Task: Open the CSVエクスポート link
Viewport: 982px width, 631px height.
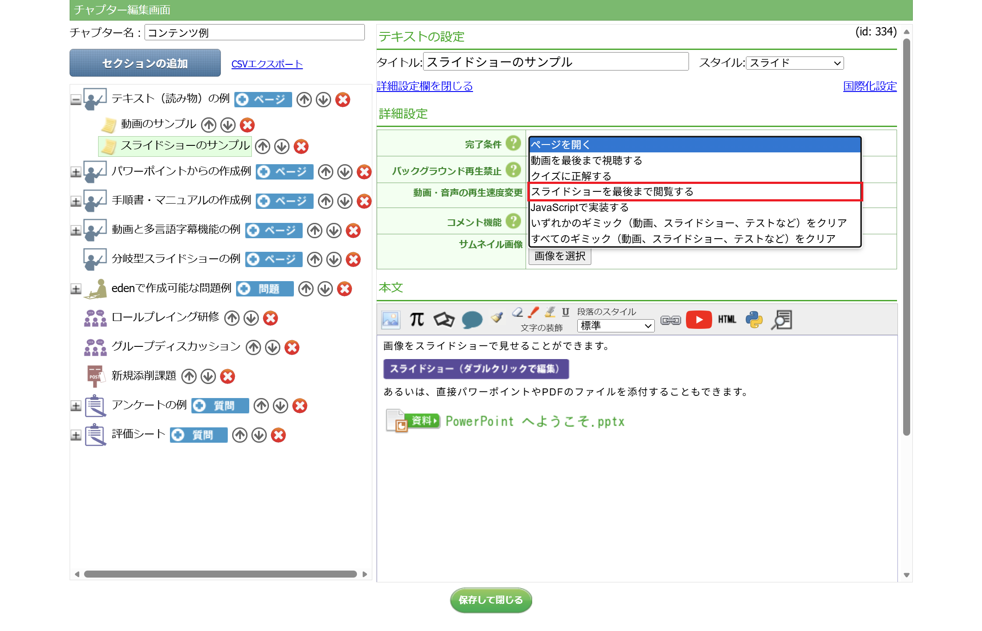Action: [267, 64]
